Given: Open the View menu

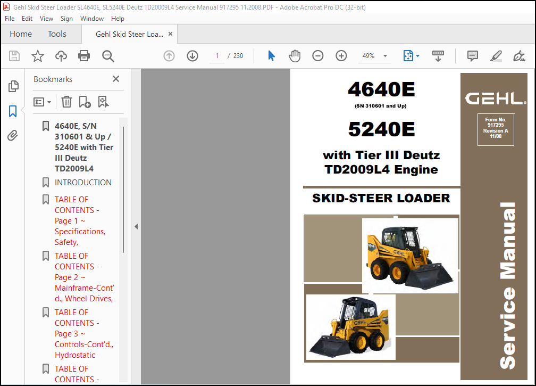Looking at the screenshot, I should coord(46,19).
